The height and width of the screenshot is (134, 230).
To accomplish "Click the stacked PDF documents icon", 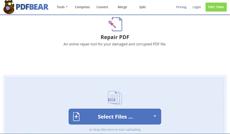I will (x=115, y=98).
